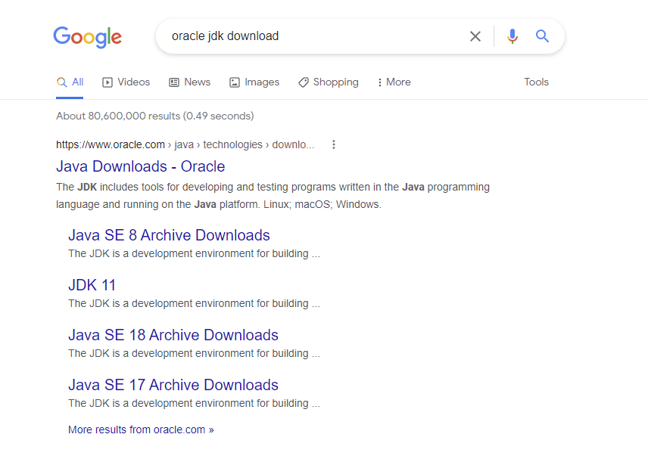The width and height of the screenshot is (648, 459).
Task: Clear the search box with the X icon
Action: tap(475, 36)
